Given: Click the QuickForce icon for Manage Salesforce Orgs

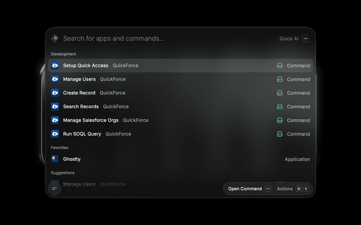Looking at the screenshot, I should pos(55,120).
